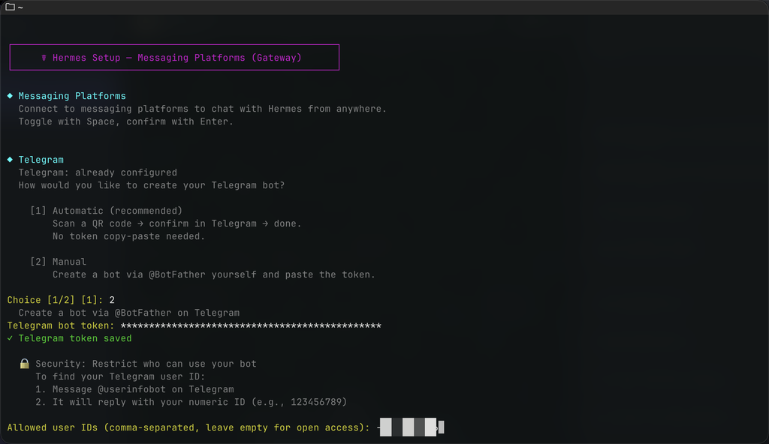Click the padlock icon beside "Security"
The image size is (769, 444).
(25, 364)
